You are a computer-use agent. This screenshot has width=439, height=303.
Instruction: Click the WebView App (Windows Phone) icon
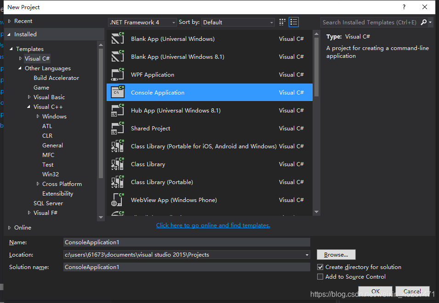(118, 200)
